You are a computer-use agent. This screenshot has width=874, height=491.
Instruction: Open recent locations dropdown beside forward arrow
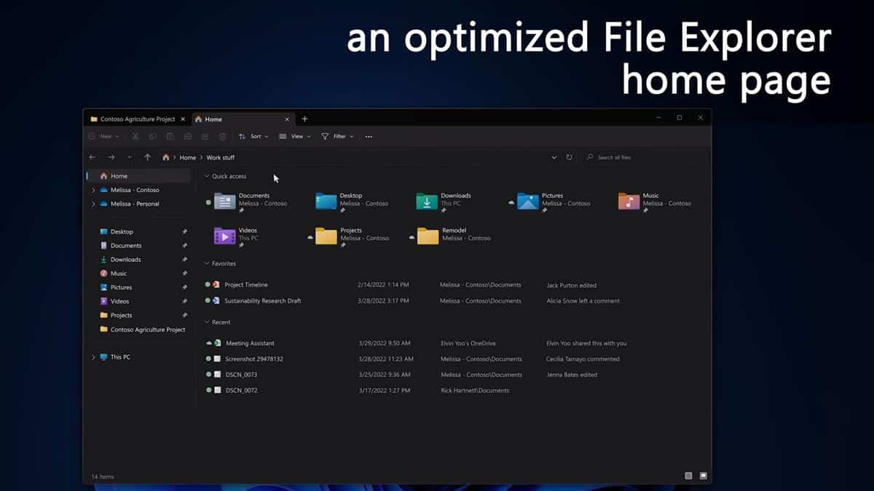pos(129,157)
